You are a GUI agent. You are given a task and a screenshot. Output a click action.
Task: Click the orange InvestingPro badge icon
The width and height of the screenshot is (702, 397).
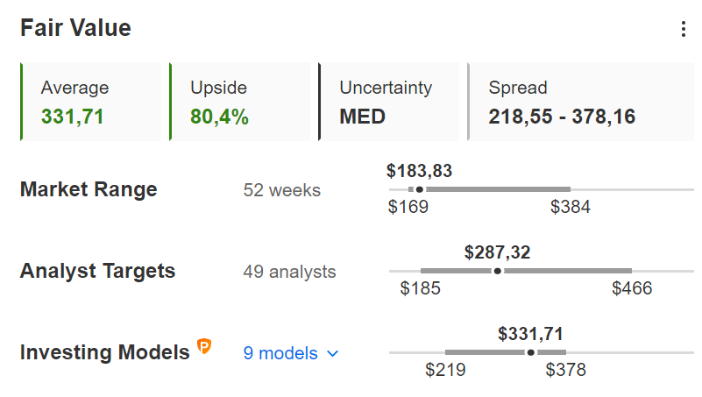204,346
